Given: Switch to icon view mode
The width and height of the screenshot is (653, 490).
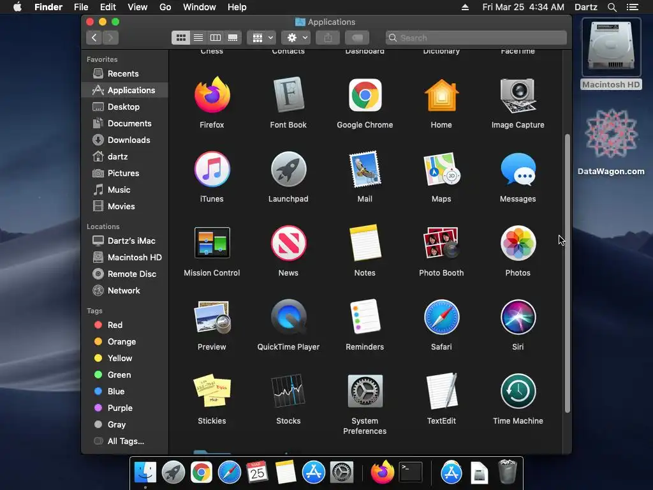Looking at the screenshot, I should click(180, 38).
